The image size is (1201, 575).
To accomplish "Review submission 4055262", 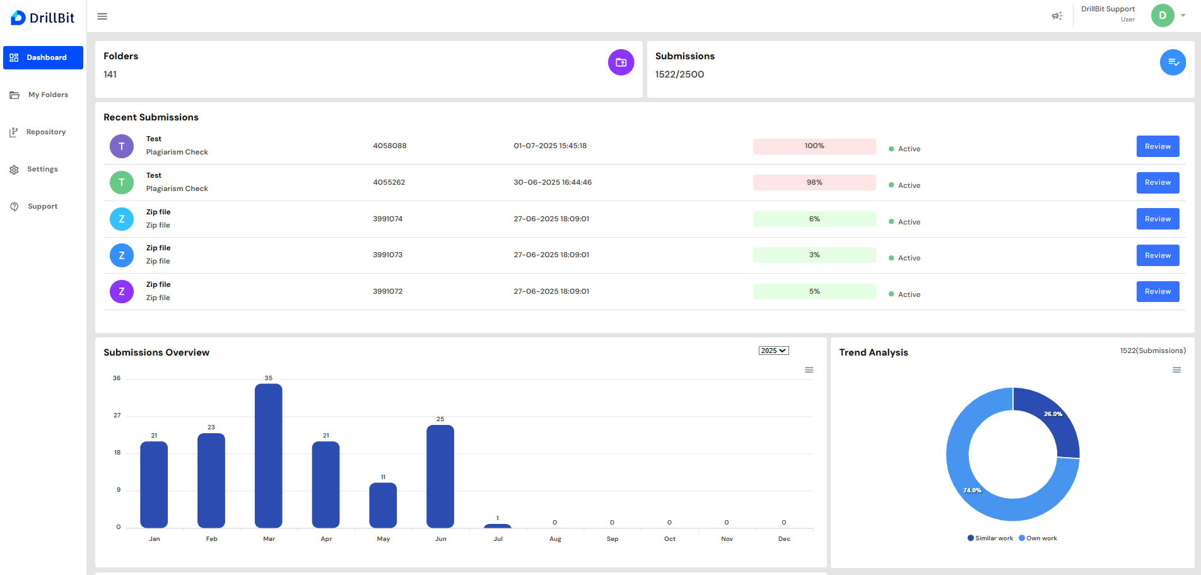I will pyautogui.click(x=1158, y=183).
